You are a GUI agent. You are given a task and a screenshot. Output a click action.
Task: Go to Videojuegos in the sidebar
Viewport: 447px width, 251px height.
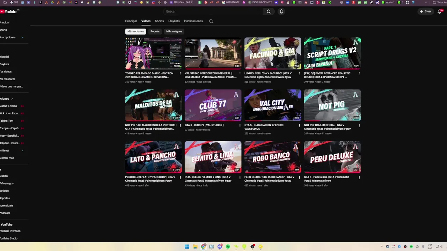click(x=7, y=183)
